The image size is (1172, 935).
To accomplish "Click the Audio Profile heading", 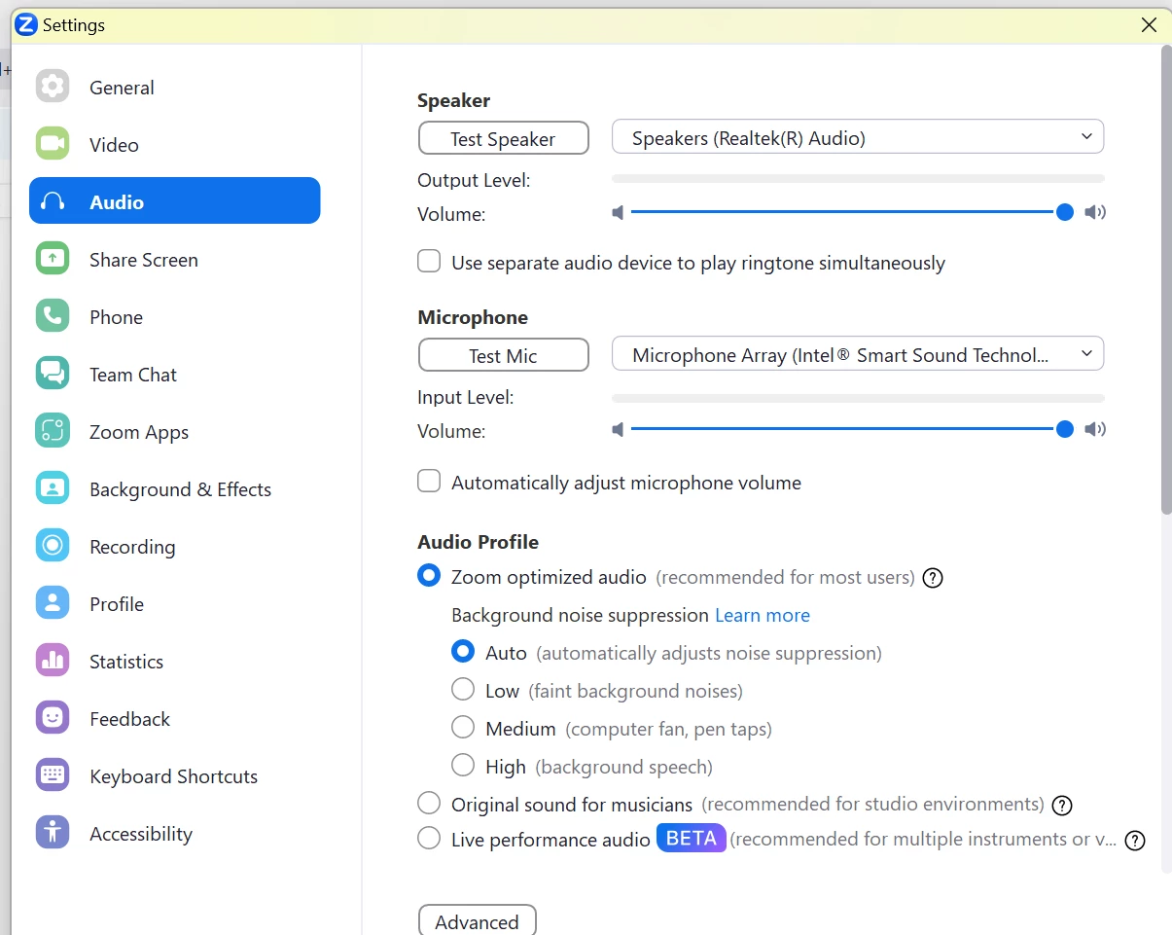I will pyautogui.click(x=478, y=542).
